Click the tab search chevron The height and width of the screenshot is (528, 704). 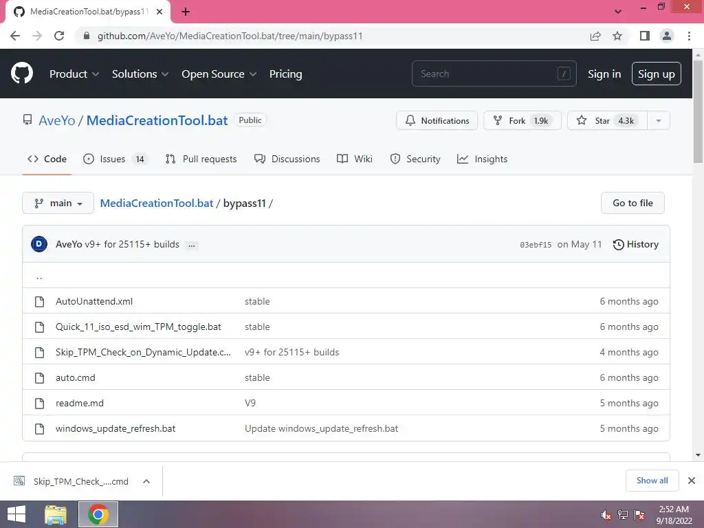(618, 12)
